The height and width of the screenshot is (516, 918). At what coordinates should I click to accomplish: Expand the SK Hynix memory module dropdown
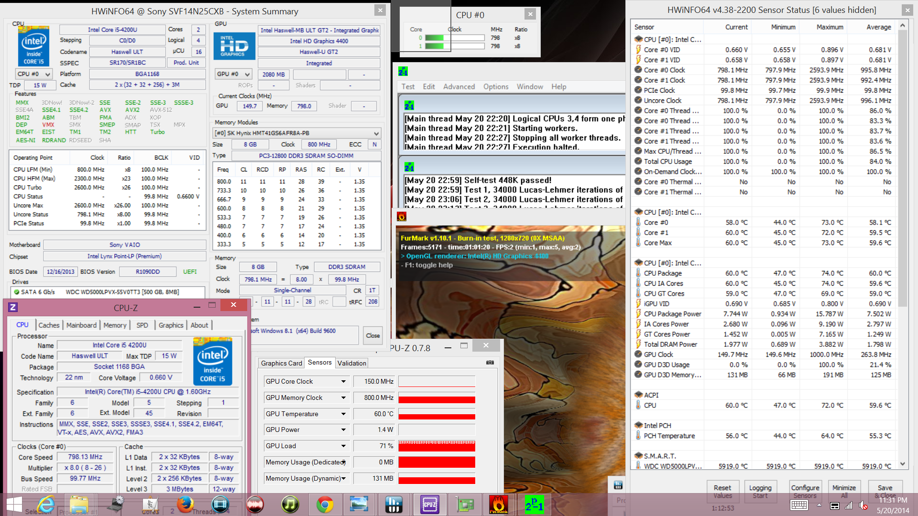297,133
